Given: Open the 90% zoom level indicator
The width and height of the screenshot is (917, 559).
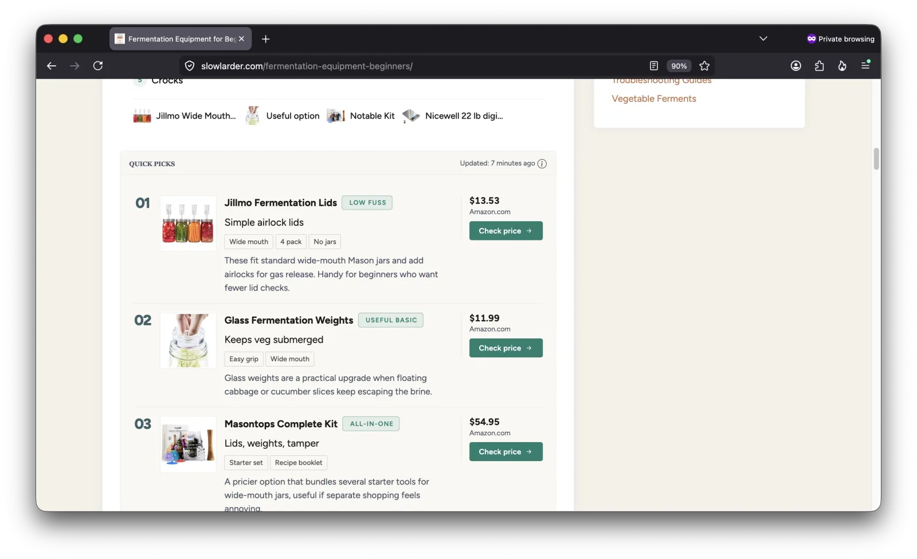Looking at the screenshot, I should (x=679, y=66).
